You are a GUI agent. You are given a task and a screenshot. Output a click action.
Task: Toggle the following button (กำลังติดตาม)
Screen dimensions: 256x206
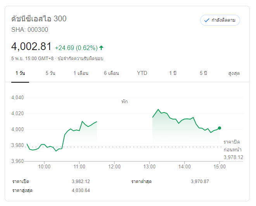220,20
